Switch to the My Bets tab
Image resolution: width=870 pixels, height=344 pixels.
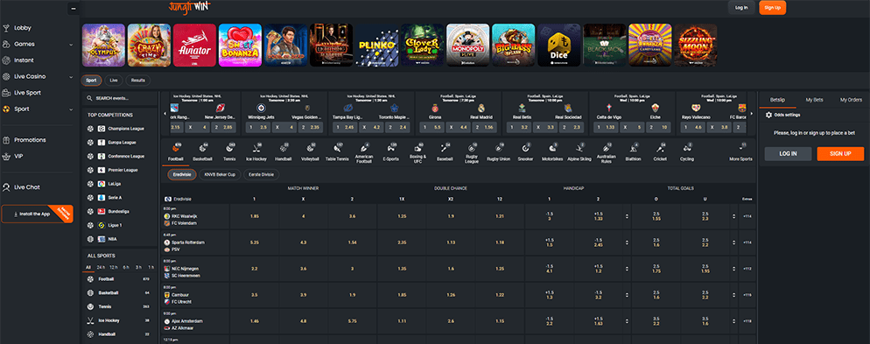814,100
